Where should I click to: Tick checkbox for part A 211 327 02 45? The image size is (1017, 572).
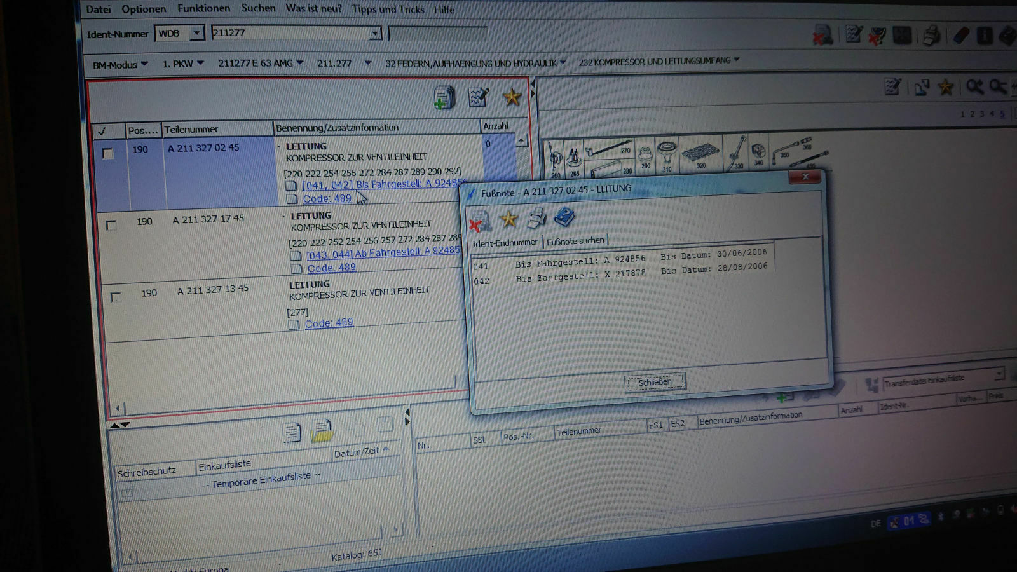[x=108, y=153]
